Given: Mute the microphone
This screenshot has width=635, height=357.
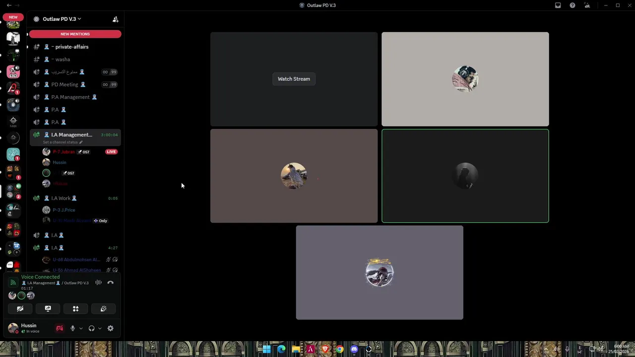Looking at the screenshot, I should (72, 328).
